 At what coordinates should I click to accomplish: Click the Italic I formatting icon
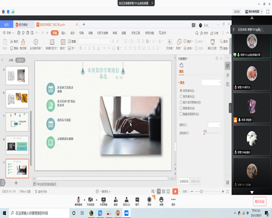[x=85, y=48]
